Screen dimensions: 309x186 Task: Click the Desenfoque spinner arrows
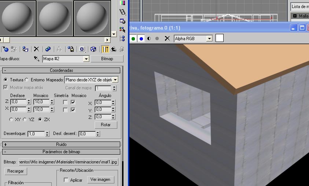click(47, 134)
